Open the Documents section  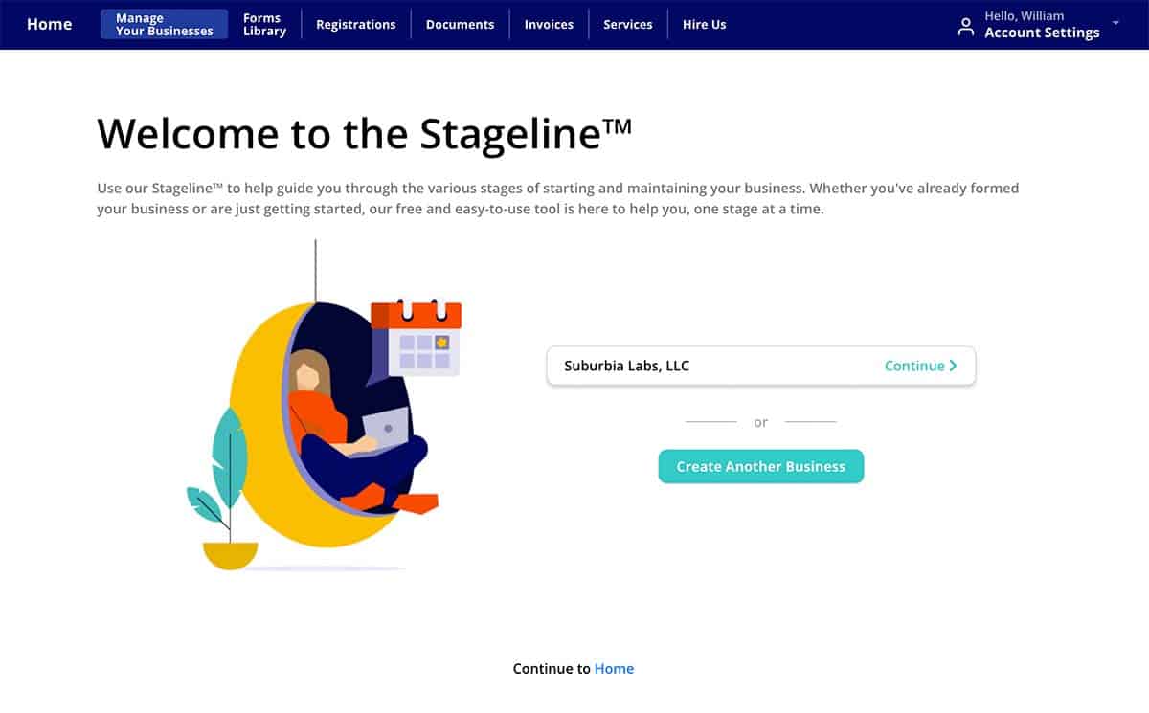461,25
